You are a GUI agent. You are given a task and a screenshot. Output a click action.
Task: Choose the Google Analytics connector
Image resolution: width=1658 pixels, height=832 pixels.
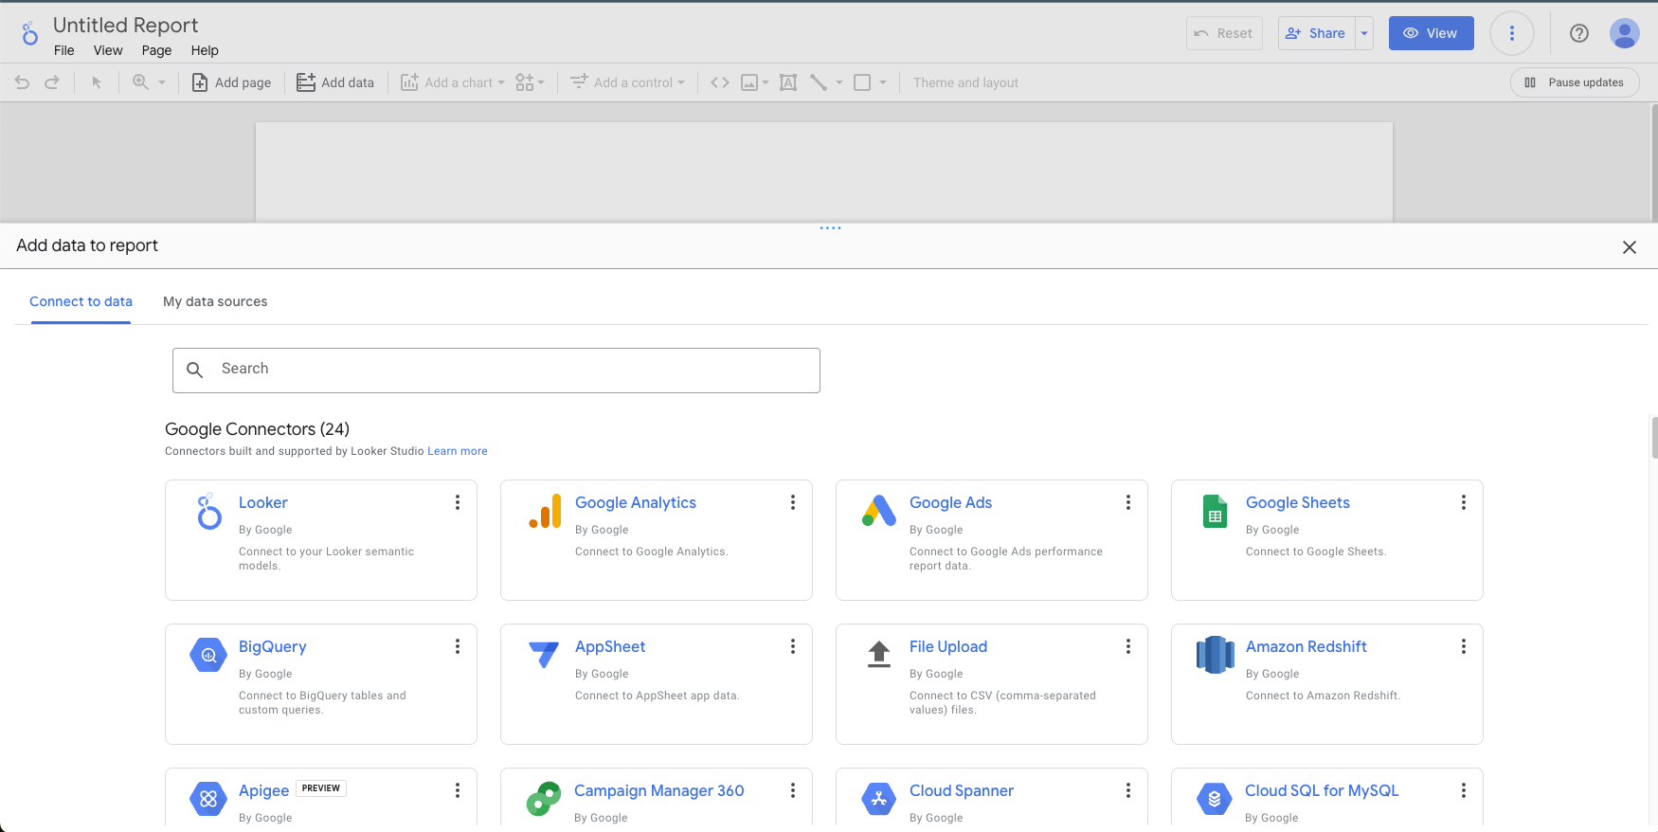657,540
